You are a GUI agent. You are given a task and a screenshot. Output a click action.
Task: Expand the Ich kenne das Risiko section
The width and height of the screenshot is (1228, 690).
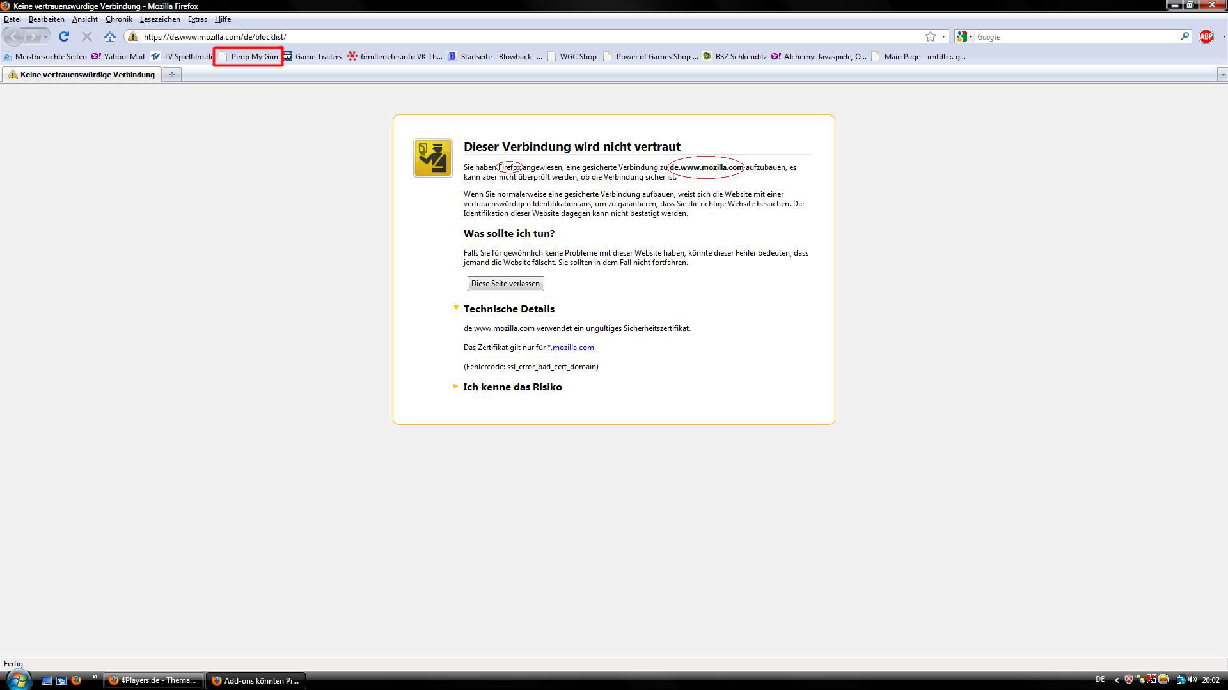(455, 386)
